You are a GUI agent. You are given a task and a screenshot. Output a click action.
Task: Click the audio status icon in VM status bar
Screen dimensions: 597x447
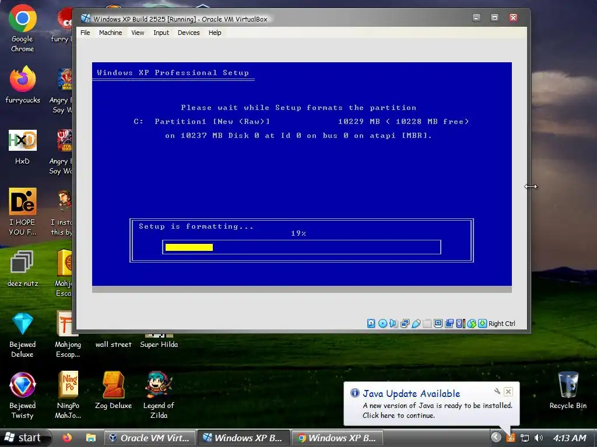click(x=394, y=324)
